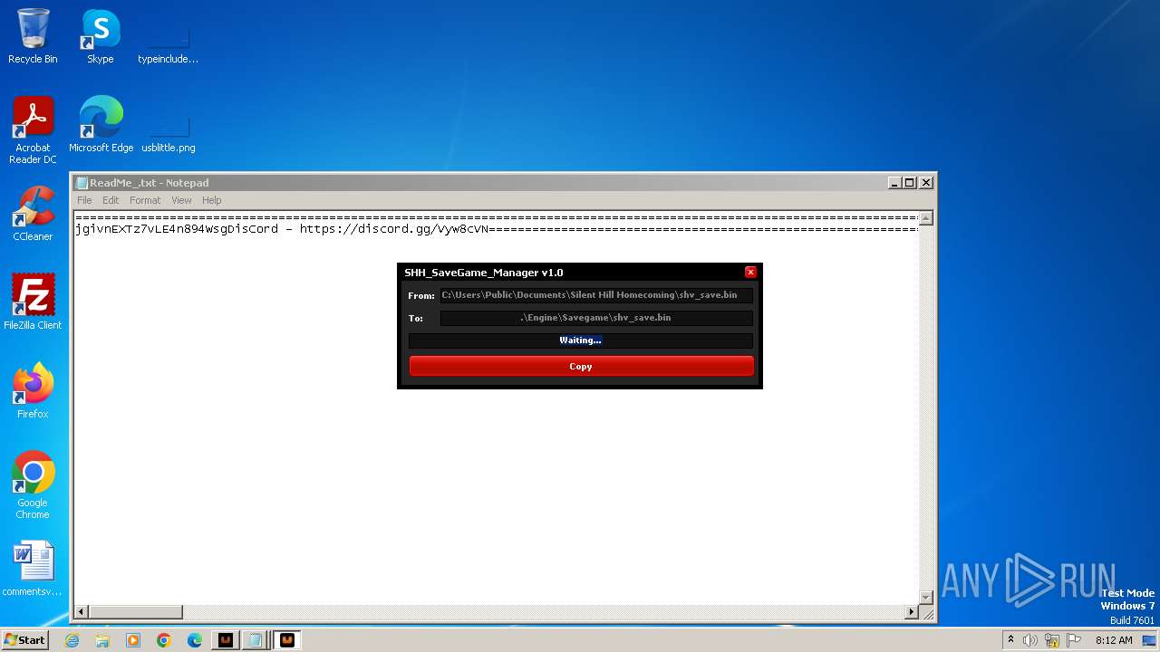Show hidden system tray icons

(x=1010, y=640)
